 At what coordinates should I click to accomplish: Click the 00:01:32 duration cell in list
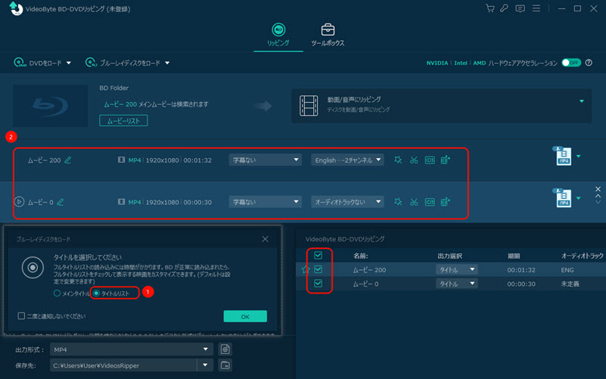click(x=521, y=270)
